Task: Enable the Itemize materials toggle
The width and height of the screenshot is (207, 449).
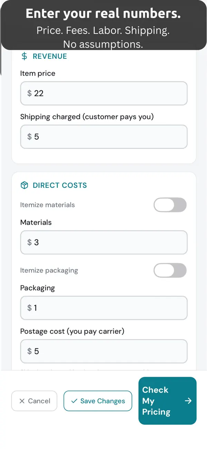Action: point(170,205)
